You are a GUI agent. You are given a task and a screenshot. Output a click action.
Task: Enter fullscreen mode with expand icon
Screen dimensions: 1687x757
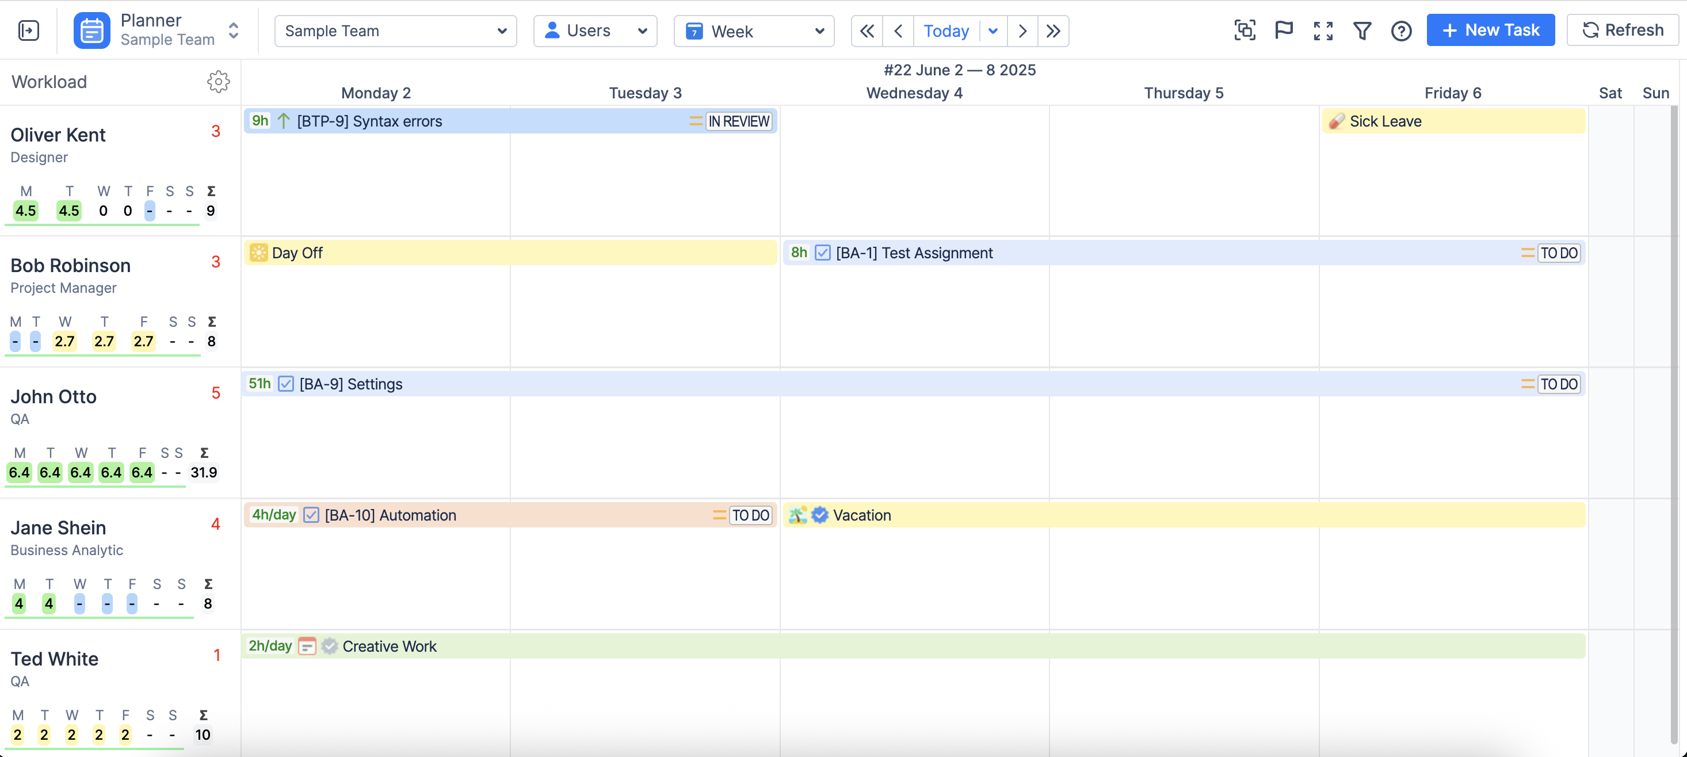click(x=1323, y=31)
